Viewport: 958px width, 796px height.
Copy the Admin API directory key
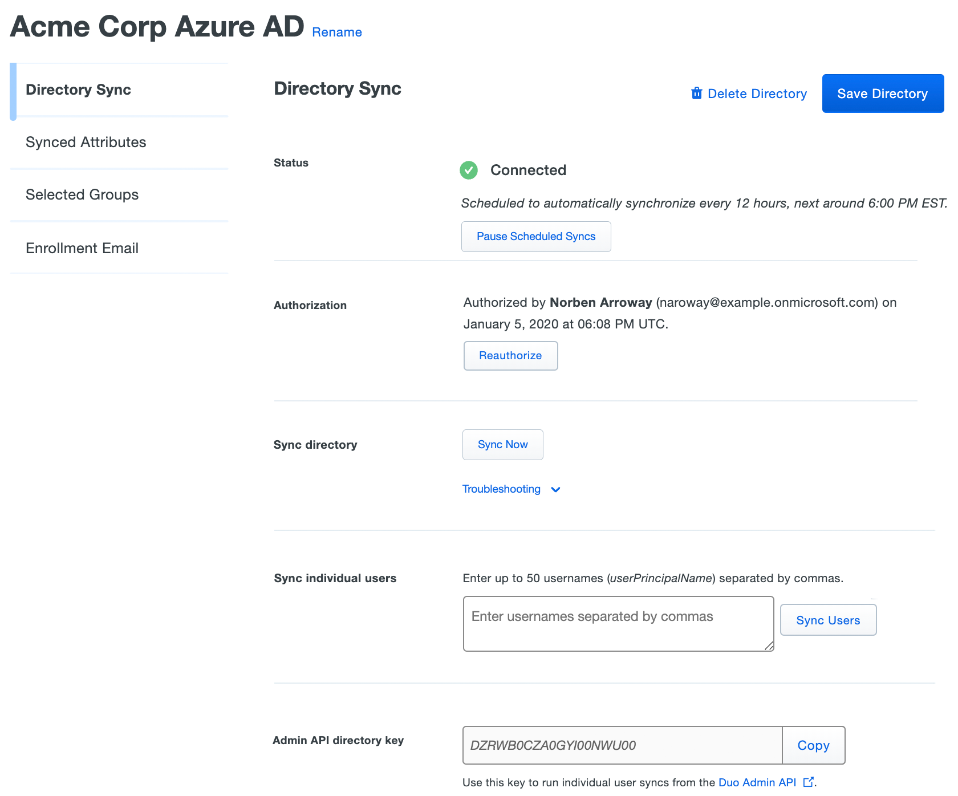coord(813,745)
